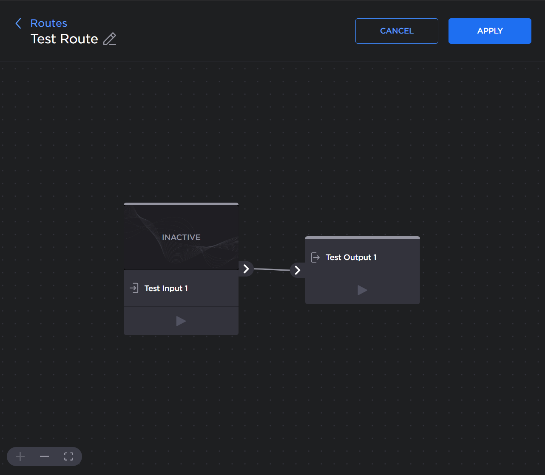545x475 pixels.
Task: Select the connection line between the nodes
Action: [272, 269]
